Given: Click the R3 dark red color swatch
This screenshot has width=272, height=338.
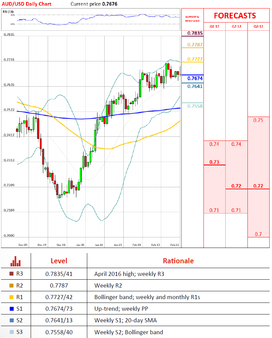Looking at the screenshot, I should tap(12, 274).
